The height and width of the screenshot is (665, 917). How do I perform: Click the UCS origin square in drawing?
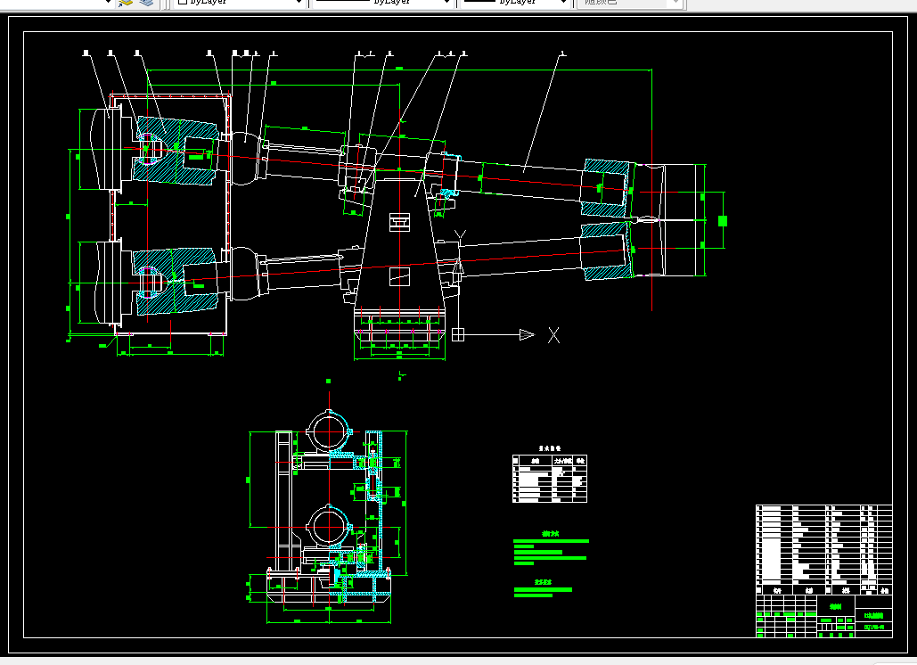click(458, 334)
